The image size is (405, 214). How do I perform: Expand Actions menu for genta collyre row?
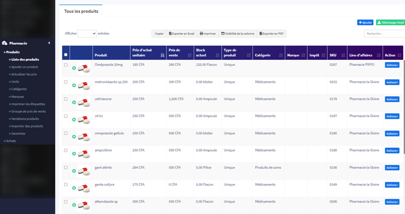tap(392, 185)
